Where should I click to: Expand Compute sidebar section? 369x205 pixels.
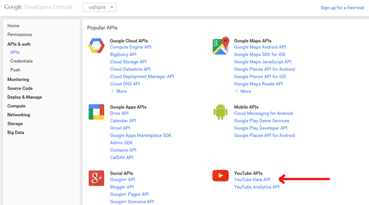tap(16, 106)
